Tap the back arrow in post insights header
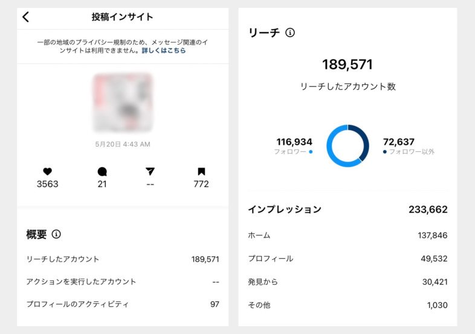 point(25,17)
